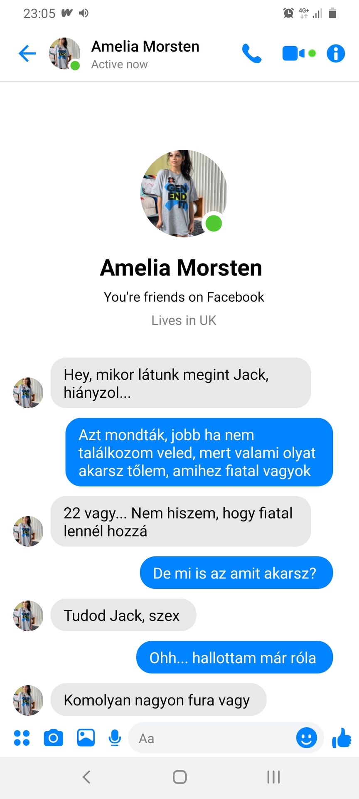Tap the microphone to record voice message

point(115,738)
